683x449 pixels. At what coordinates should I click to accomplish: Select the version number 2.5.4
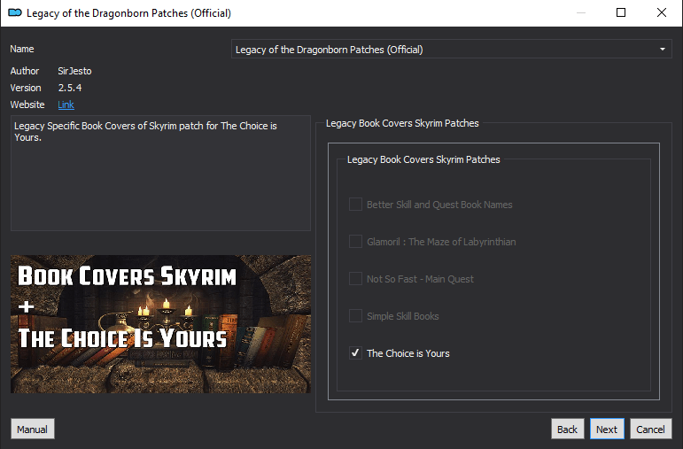tap(70, 88)
